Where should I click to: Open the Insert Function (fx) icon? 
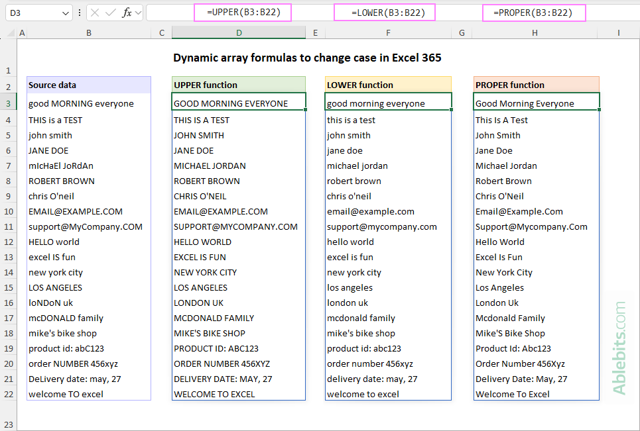[x=127, y=13]
